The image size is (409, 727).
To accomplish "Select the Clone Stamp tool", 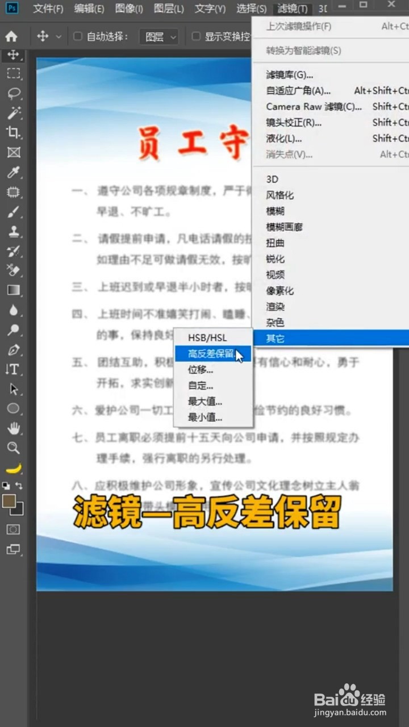I will (14, 231).
